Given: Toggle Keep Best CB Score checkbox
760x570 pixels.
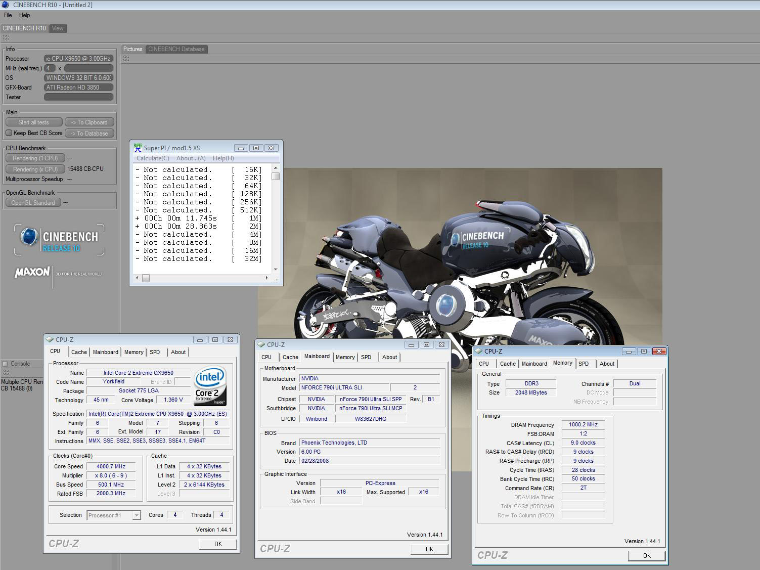Looking at the screenshot, I should tap(9, 133).
